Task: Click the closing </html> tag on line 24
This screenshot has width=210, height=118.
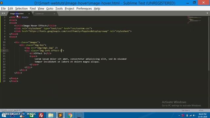Action: tap(14, 81)
